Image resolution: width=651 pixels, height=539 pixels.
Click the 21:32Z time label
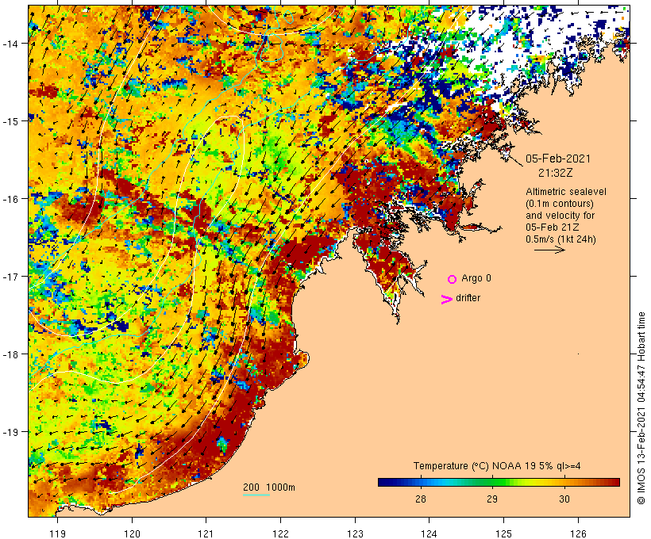coord(556,173)
